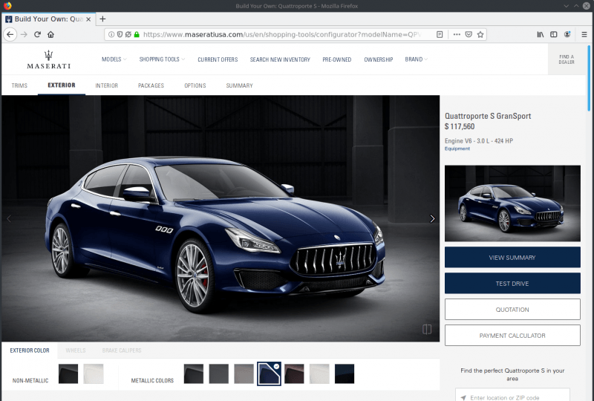This screenshot has height=401, width=594.
Task: Choose the metallic dark grey swatch
Action: coord(218,374)
